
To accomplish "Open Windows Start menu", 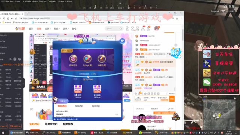I will tap(3, 132).
